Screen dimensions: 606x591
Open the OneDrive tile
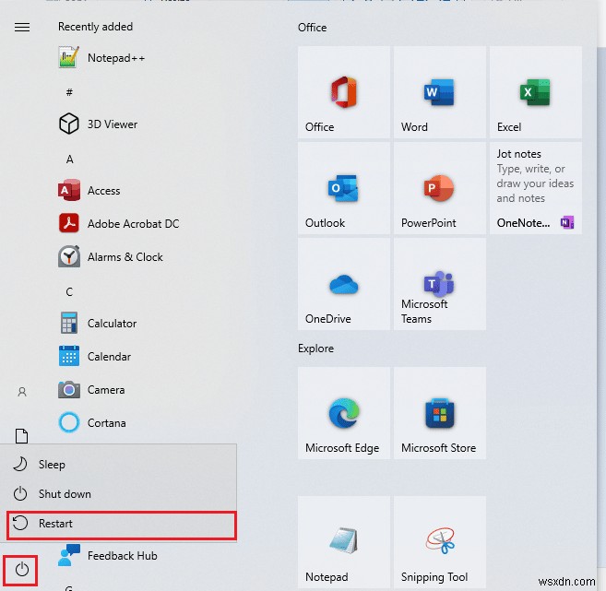(343, 284)
